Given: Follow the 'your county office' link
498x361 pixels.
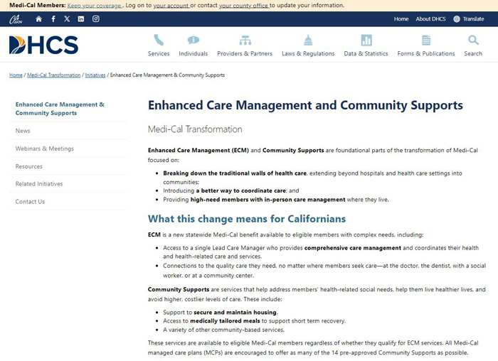Looking at the screenshot, I should click(x=243, y=6).
